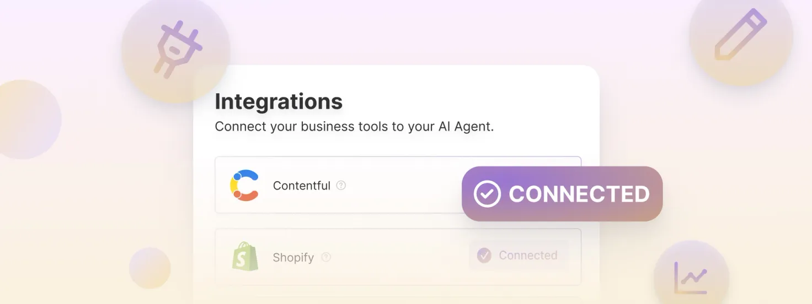Viewport: 812px width, 304px height.
Task: Click the checkmark circle in CONNECTED badge
Action: [487, 194]
